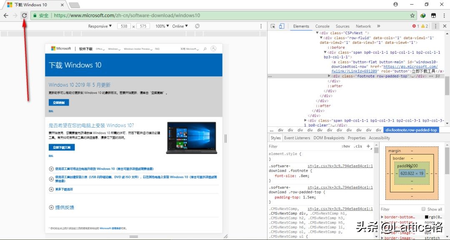Toggle the device toolbar icon in DevTools
Image resolution: width=450 pixels, height=240 pixels.
click(x=282, y=26)
